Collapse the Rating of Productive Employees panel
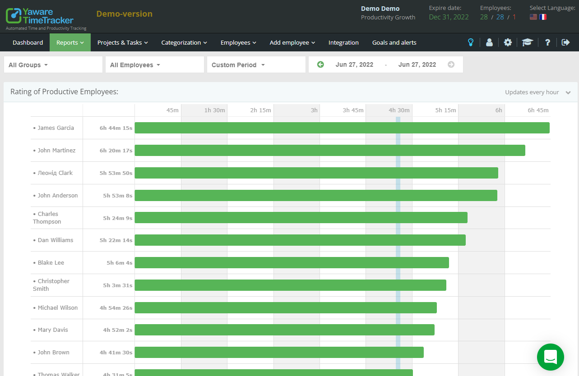579x376 pixels. pyautogui.click(x=568, y=92)
